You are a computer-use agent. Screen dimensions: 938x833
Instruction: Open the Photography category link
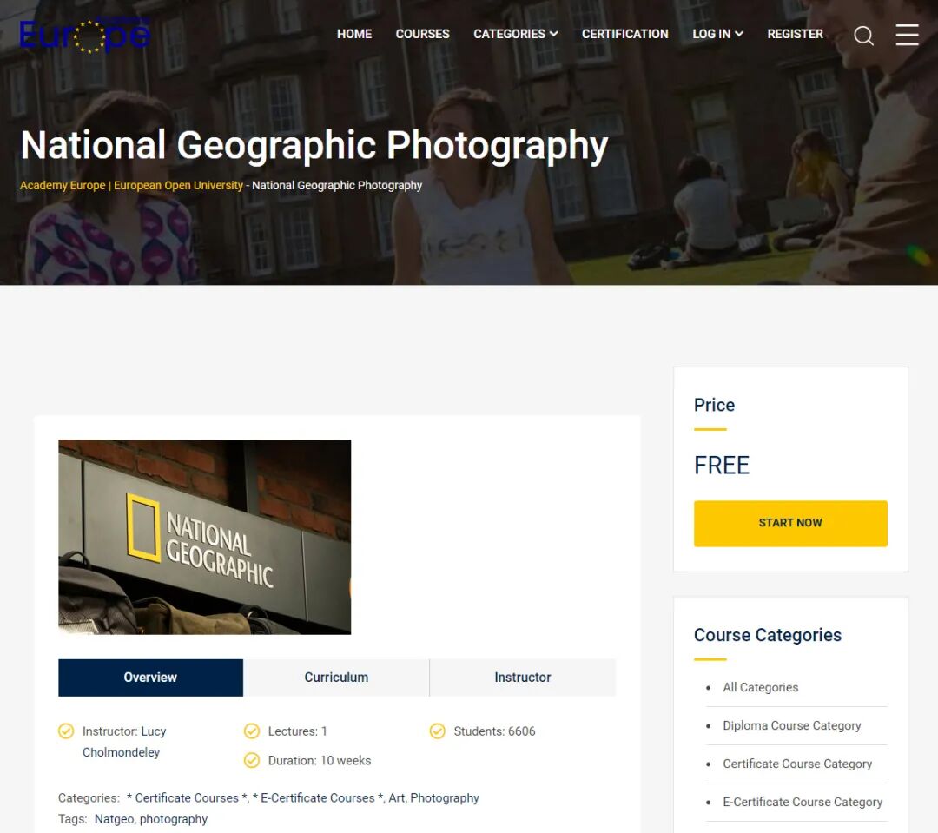(x=445, y=797)
